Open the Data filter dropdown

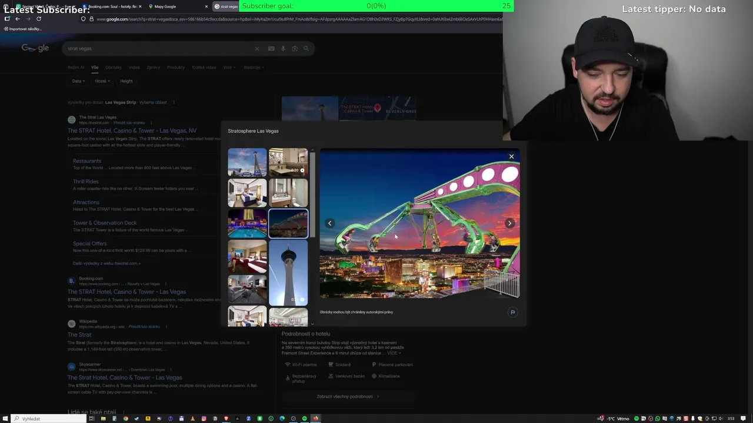click(x=78, y=81)
